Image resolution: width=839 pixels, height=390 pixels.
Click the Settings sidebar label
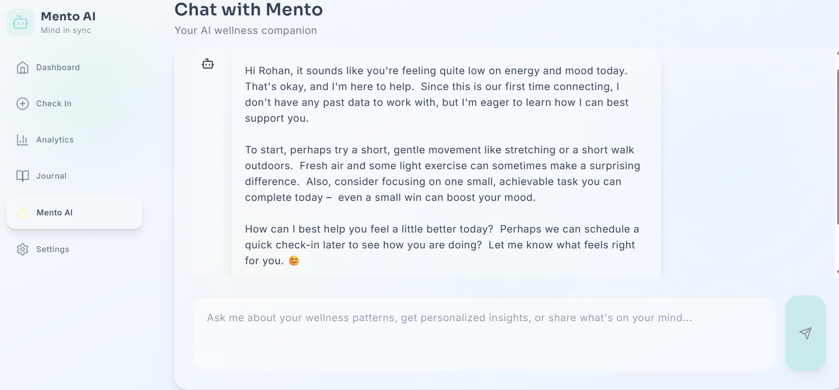(x=53, y=249)
